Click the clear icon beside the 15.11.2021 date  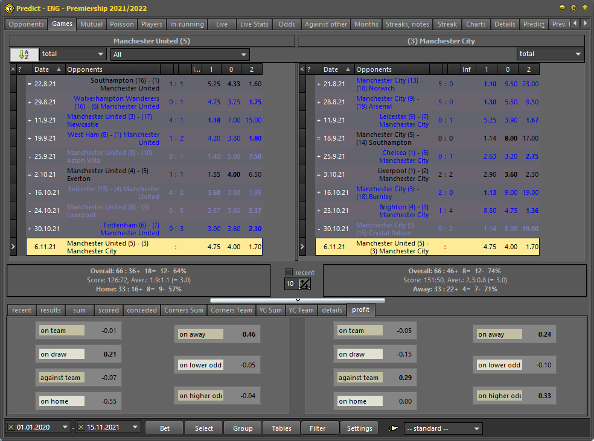coord(81,427)
